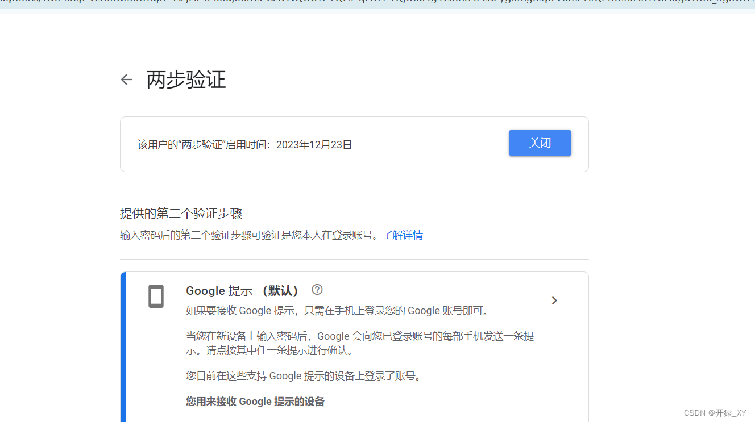Screen dimensions: 755x422
Task: Click the line 您目前在这些支持 Google 提示的设备上登录了账号。
Action: point(305,376)
